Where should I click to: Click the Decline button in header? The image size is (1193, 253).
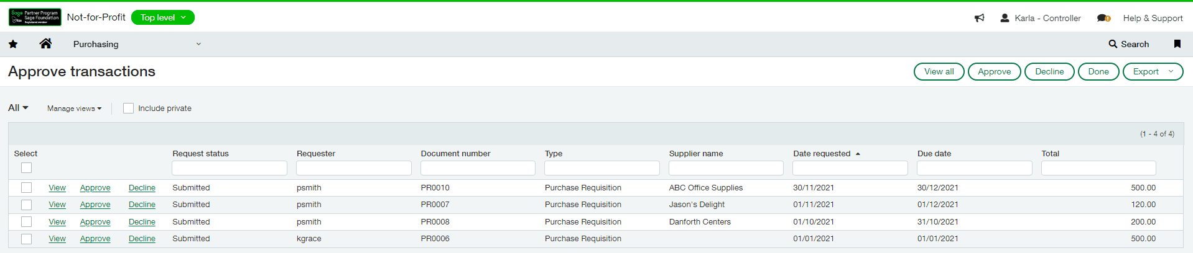tap(1049, 72)
